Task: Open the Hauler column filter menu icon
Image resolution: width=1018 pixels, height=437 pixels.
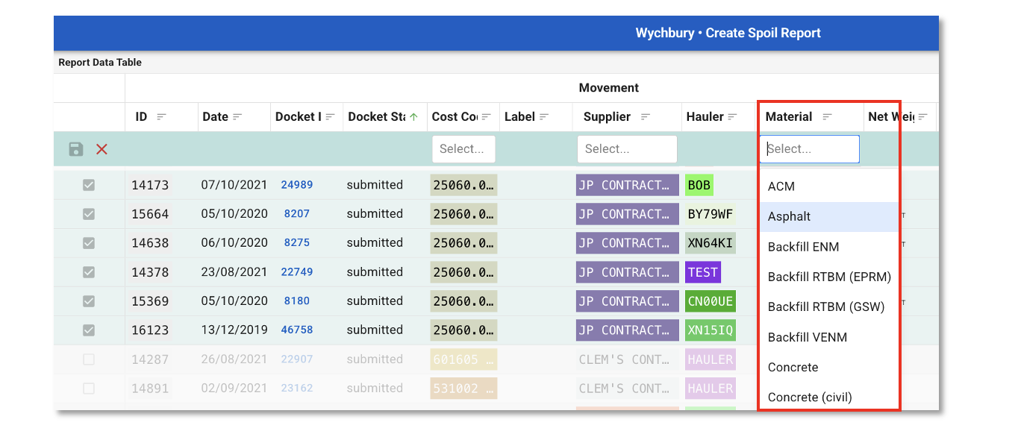Action: pyautogui.click(x=732, y=117)
